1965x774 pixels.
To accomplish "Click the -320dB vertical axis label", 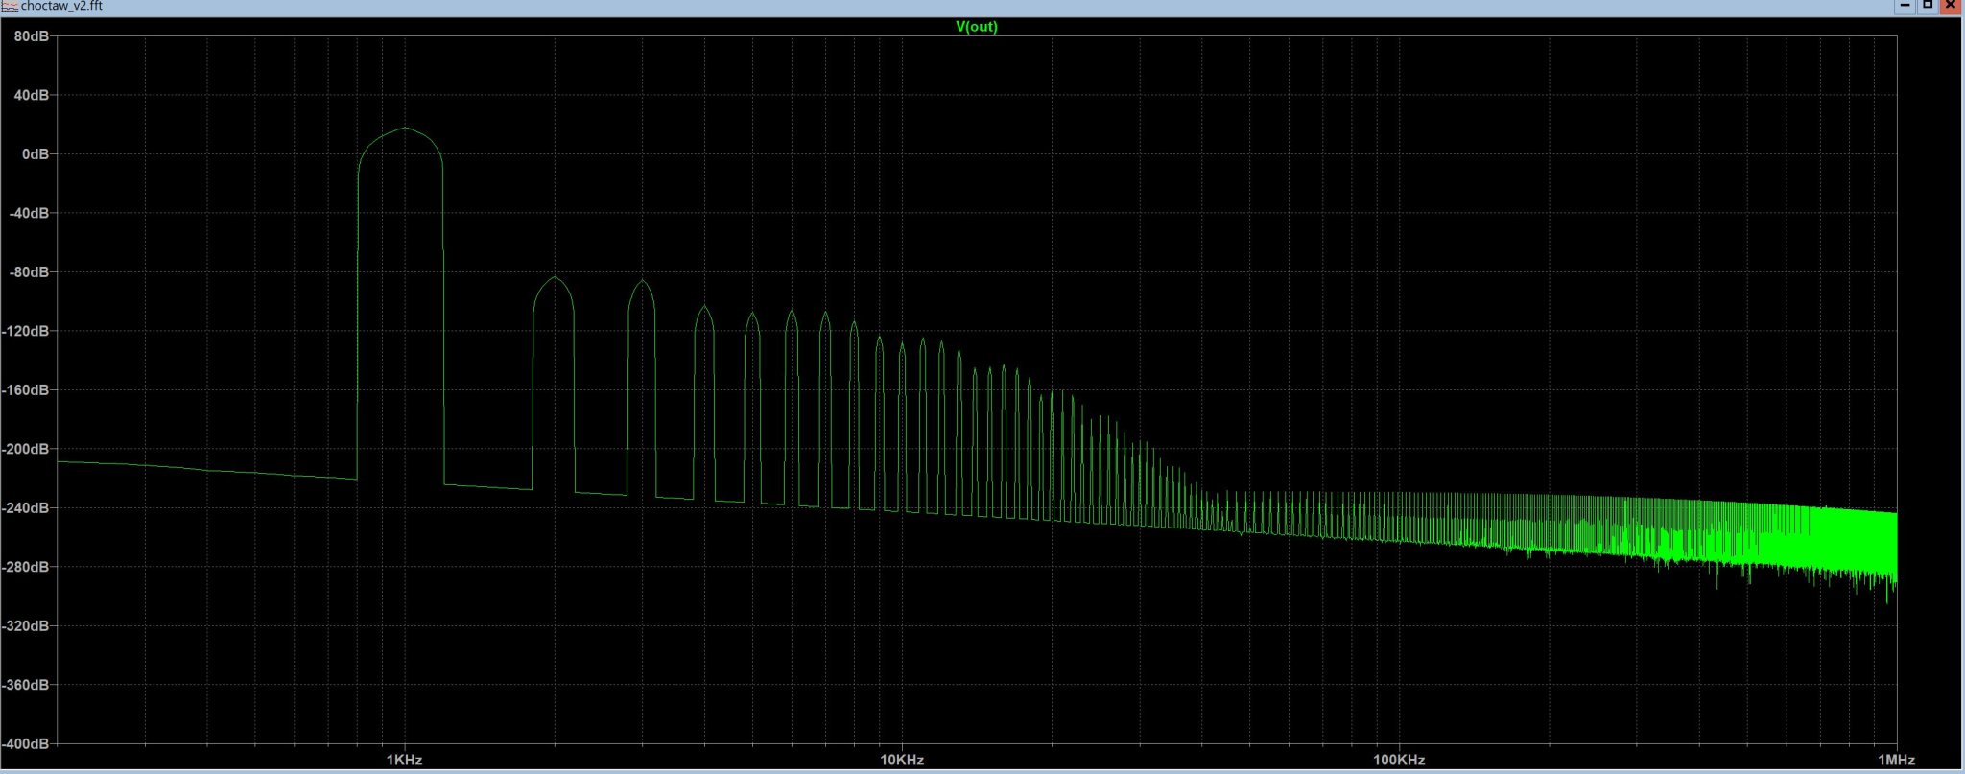I will [x=26, y=626].
